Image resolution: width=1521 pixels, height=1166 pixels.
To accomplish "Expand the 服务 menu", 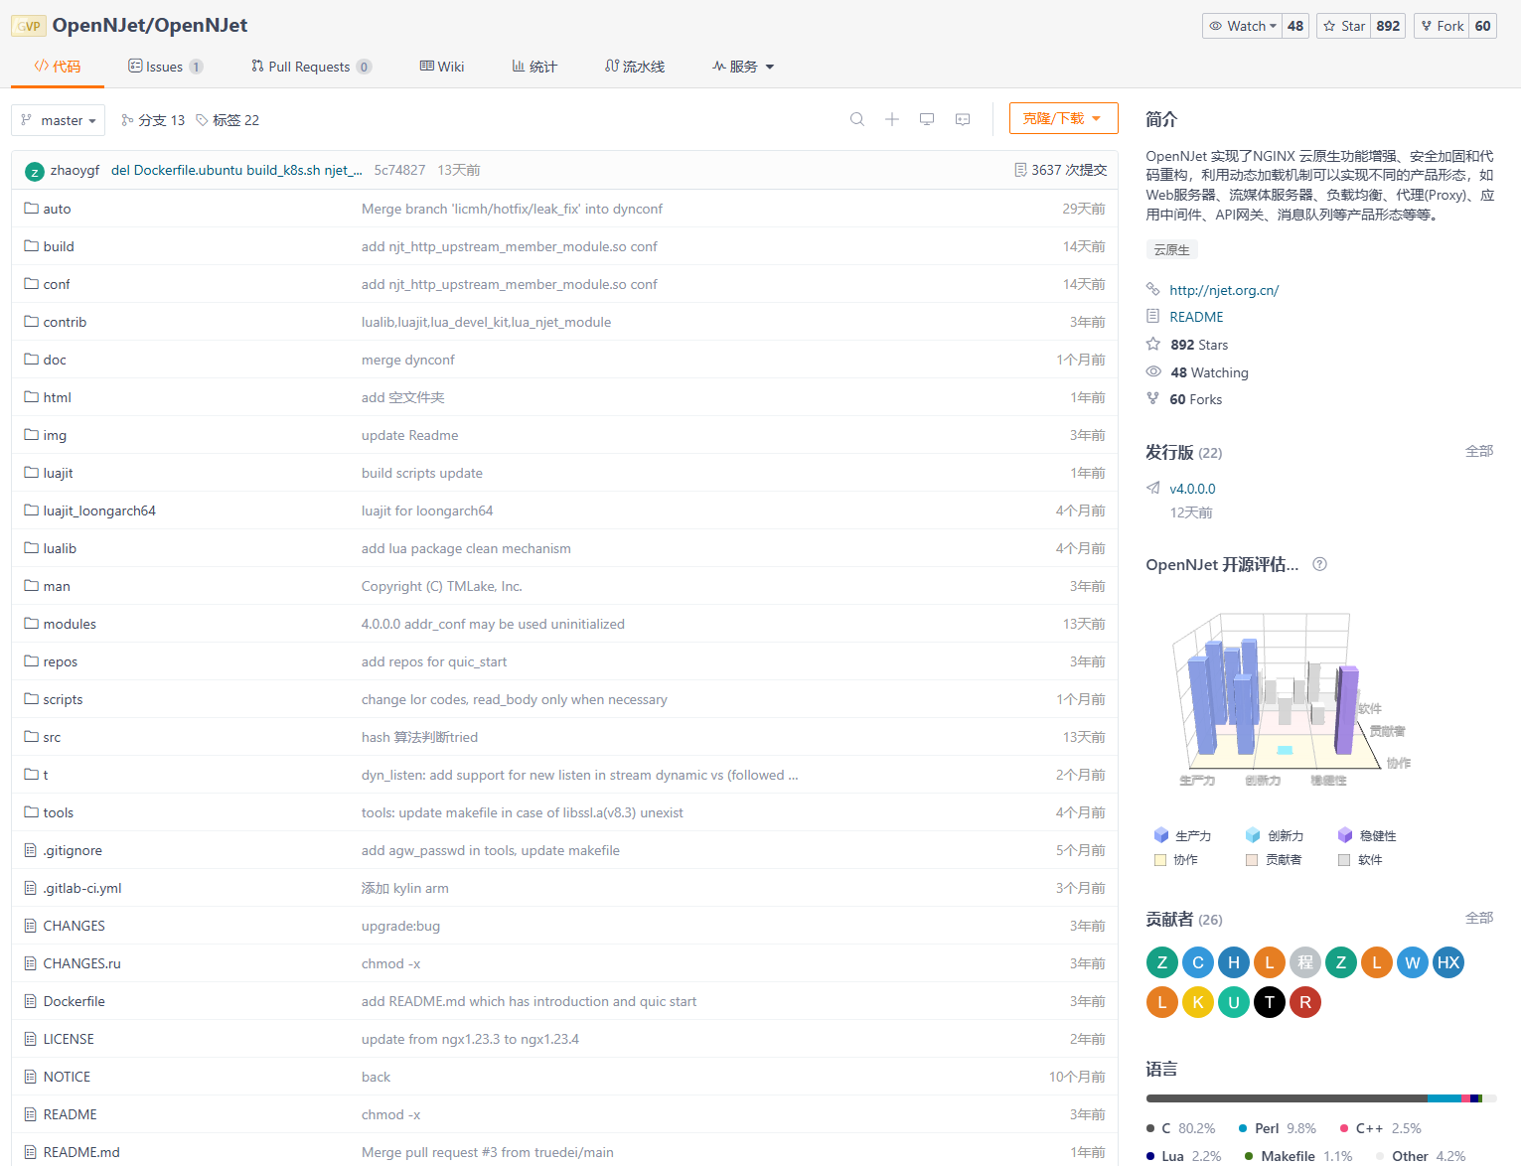I will pos(743,67).
